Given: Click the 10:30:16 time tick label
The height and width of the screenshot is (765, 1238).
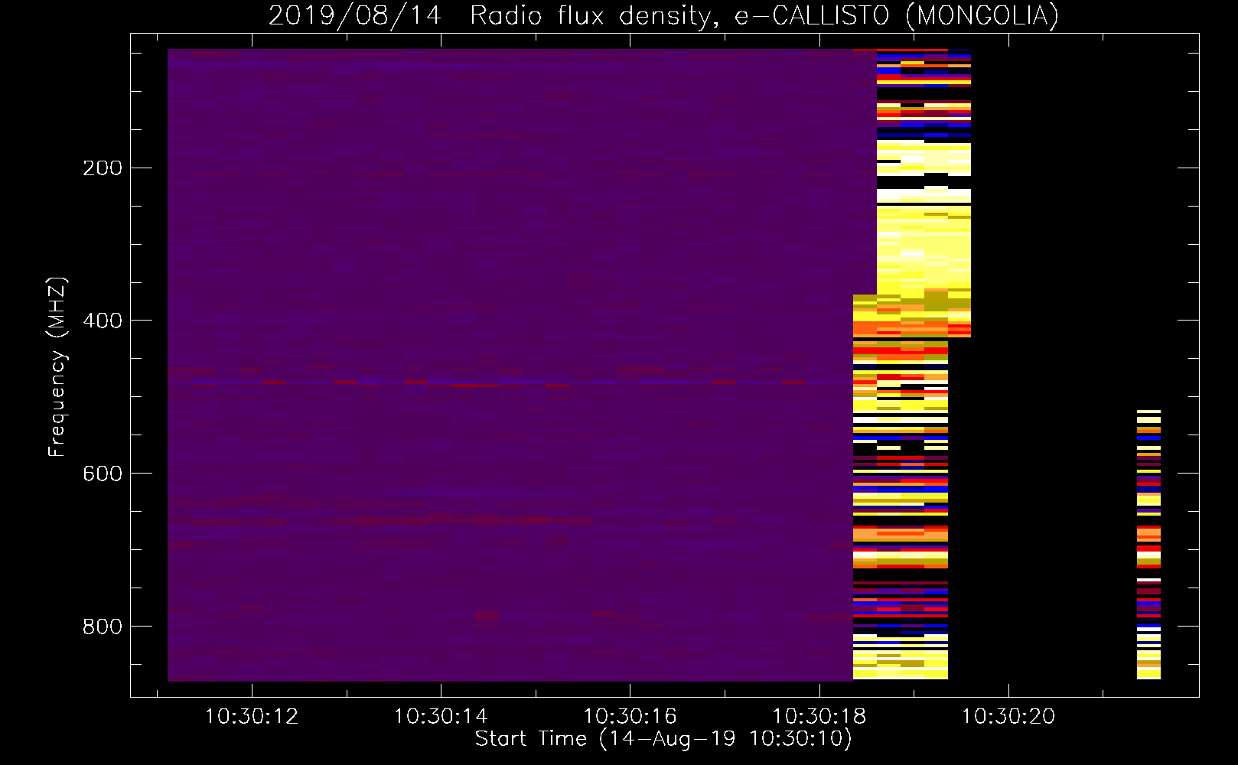Looking at the screenshot, I should 630,717.
